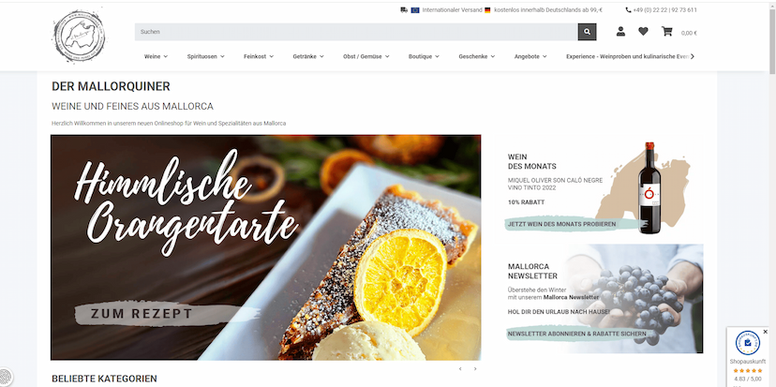Open the fingerprint cookie settings icon
This screenshot has width=776, height=387.
[x=6, y=377]
